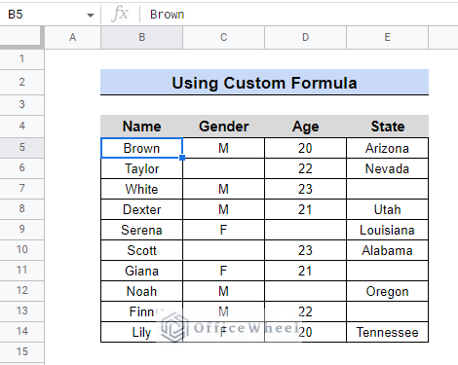Click the formula bar showing Brown
458x365 pixels.
tap(299, 15)
